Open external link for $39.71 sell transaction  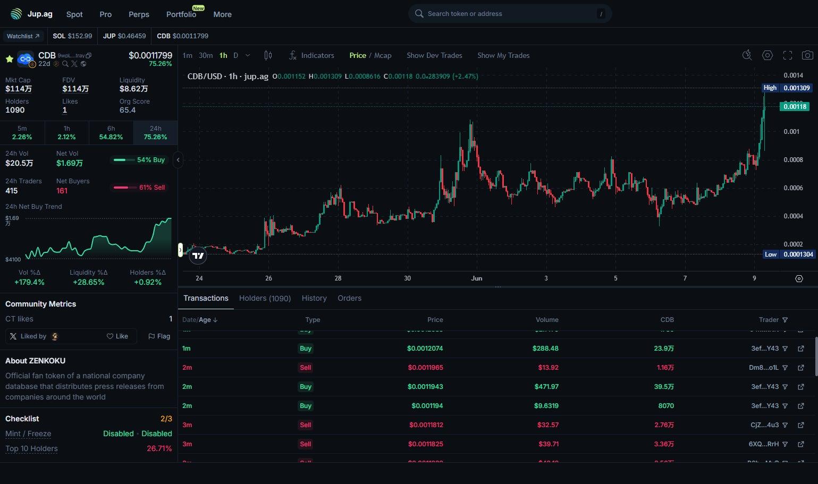tap(800, 444)
